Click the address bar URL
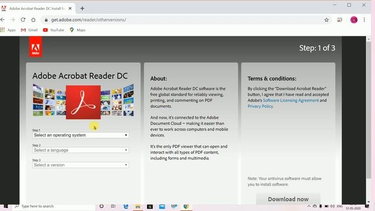This screenshot has width=375, height=211. click(x=88, y=20)
